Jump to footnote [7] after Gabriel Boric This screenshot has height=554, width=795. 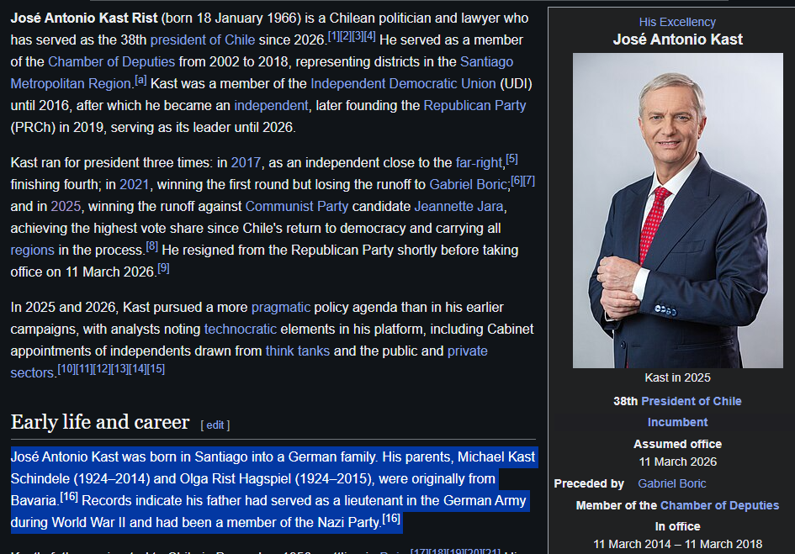tap(529, 181)
